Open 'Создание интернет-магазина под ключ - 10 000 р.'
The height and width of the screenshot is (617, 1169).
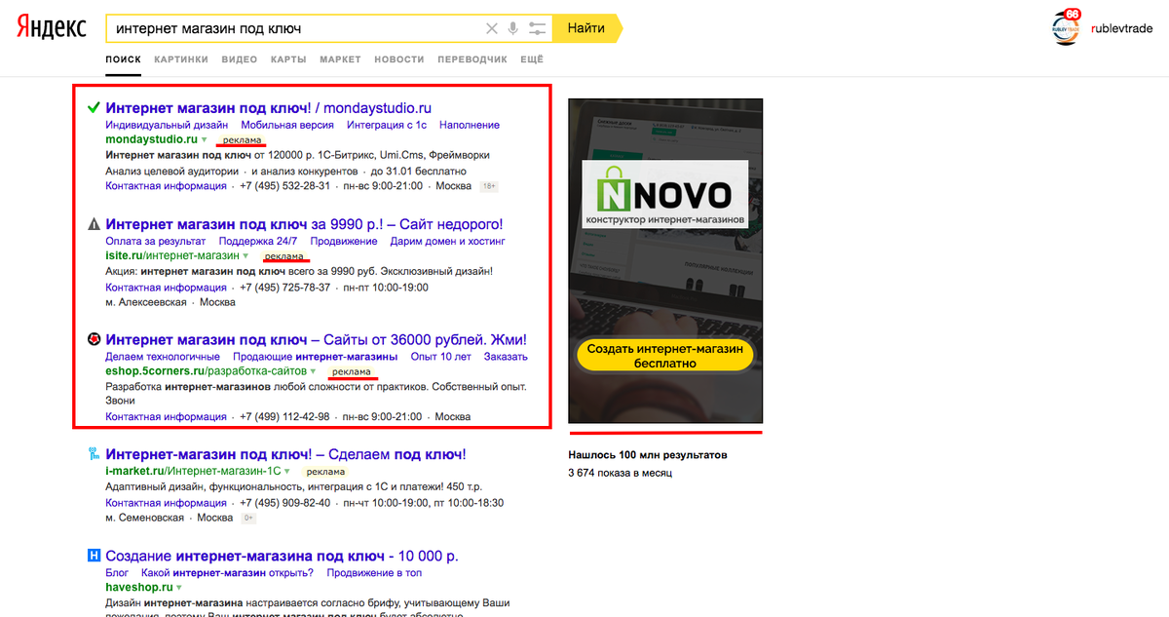coord(282,556)
